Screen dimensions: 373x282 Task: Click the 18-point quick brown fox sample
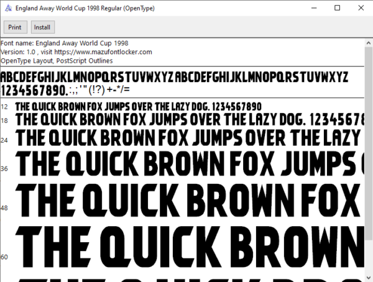(190, 119)
